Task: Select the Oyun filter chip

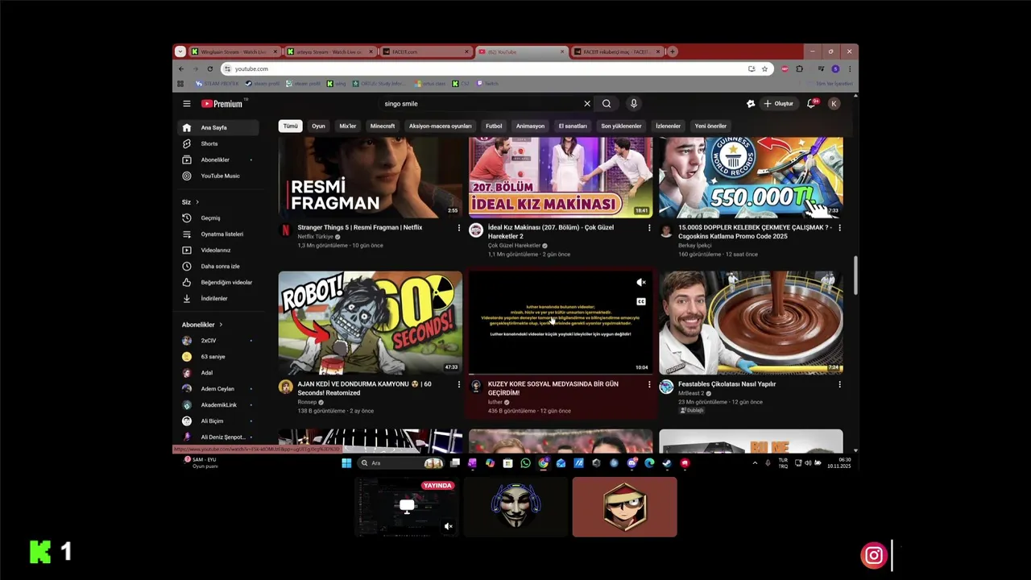Action: pos(319,126)
